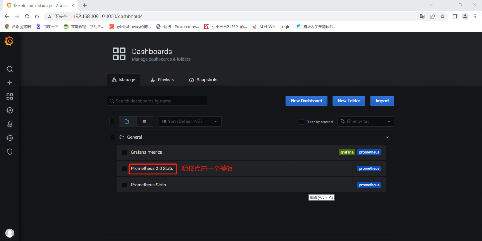Click the translate page icon in address bar

pyautogui.click(x=423, y=17)
